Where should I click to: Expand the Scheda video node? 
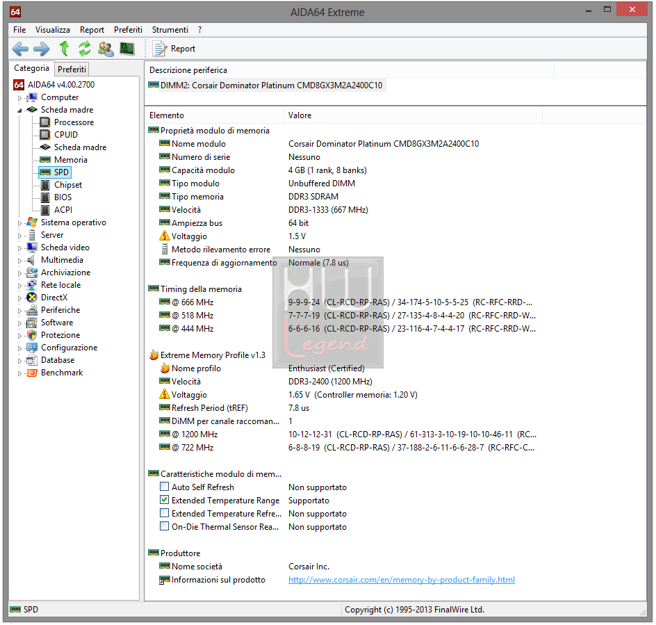point(19,248)
